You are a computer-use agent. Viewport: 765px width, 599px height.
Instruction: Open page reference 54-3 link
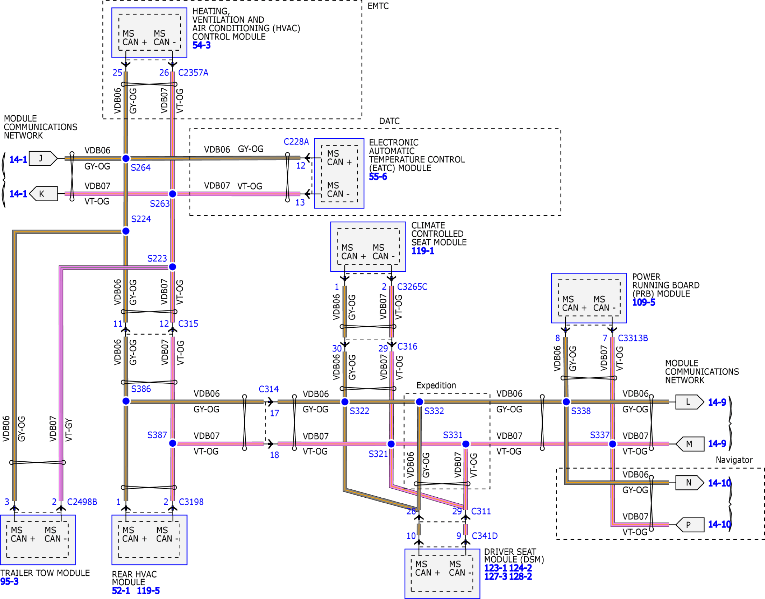click(x=201, y=45)
